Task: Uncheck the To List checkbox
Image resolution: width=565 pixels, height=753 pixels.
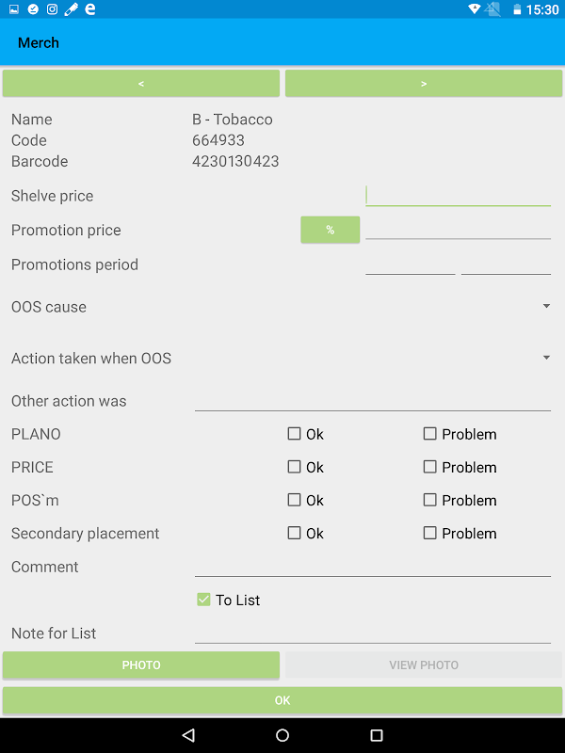Action: pos(203,600)
